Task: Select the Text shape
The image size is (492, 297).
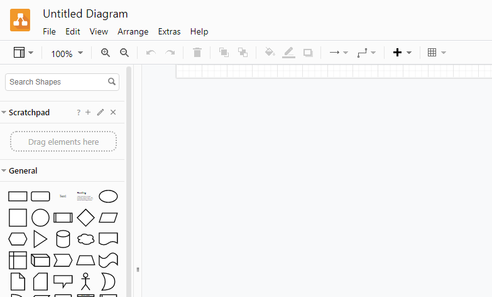Action: (63, 196)
